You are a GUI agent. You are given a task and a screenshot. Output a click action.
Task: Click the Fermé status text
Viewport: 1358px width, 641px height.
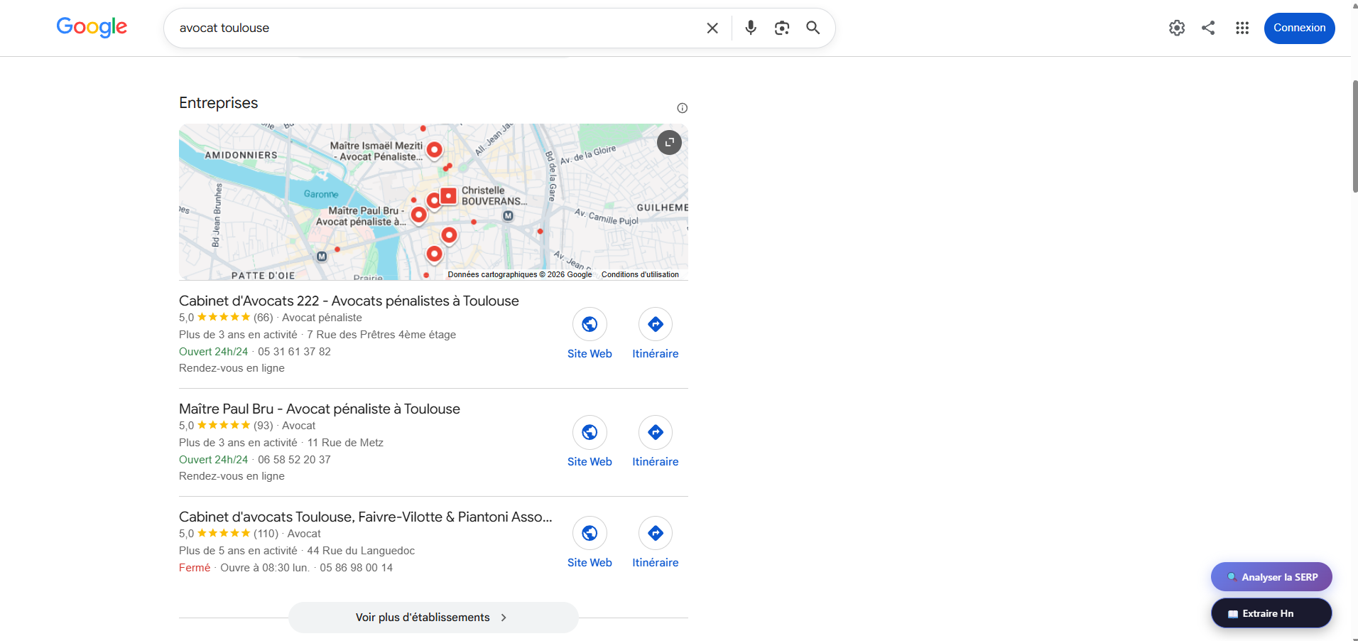point(195,568)
